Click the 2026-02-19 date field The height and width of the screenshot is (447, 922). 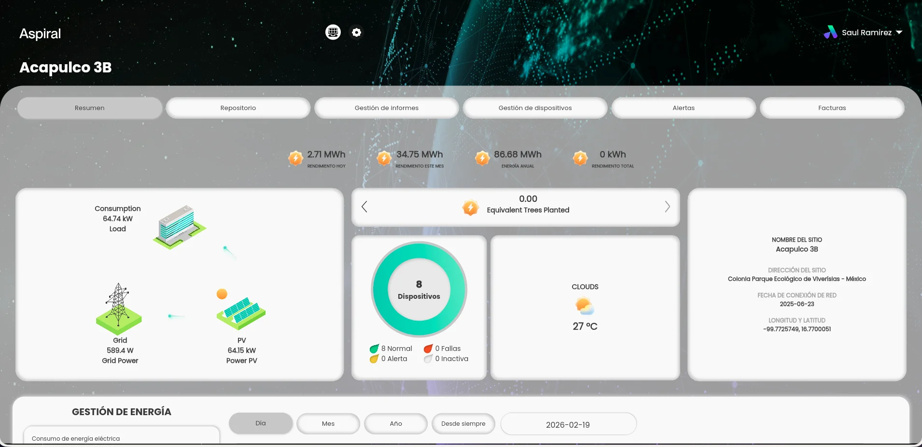(568, 424)
